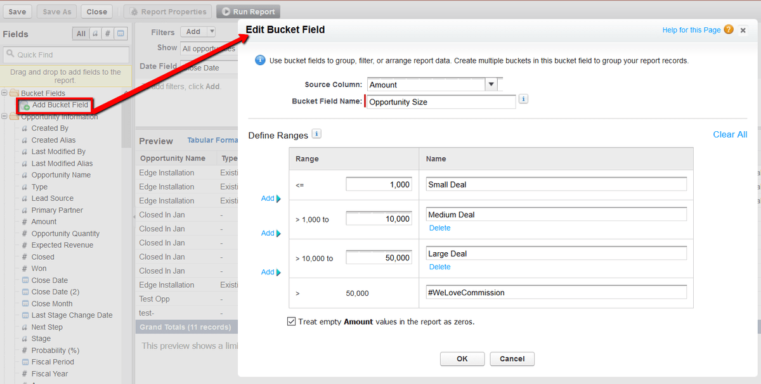Click the Clear All link
The height and width of the screenshot is (384, 761).
coord(730,134)
